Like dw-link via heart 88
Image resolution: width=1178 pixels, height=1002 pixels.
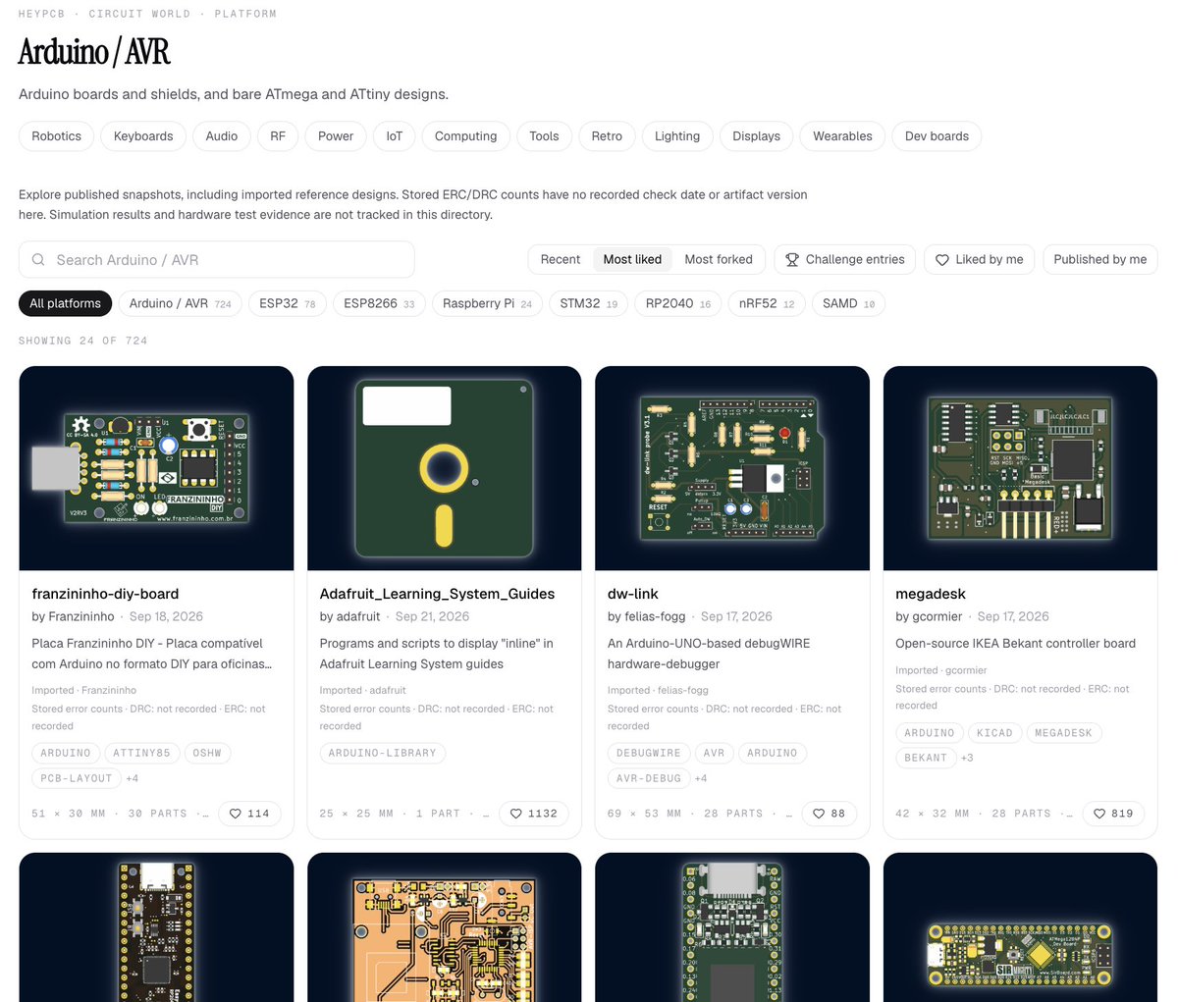tap(830, 814)
